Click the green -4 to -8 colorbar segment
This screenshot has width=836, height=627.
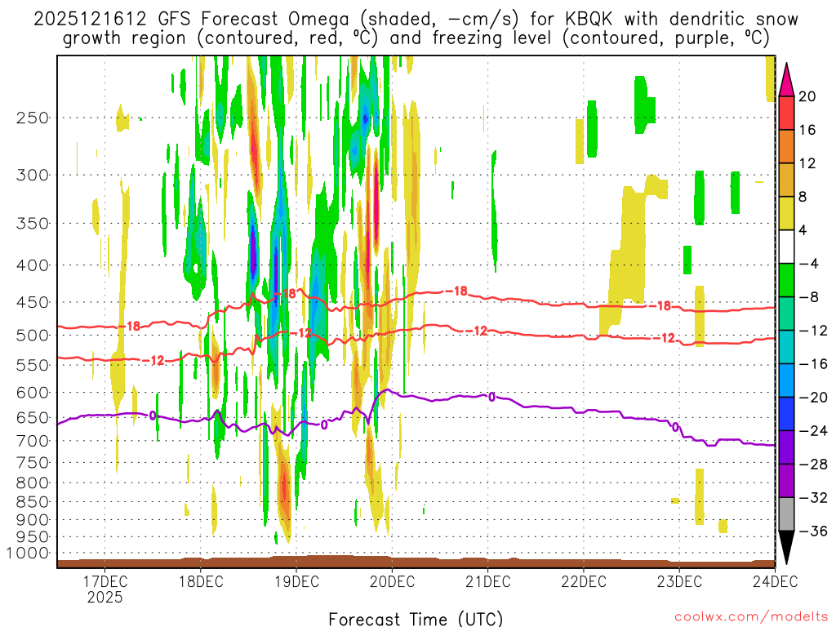pos(786,280)
